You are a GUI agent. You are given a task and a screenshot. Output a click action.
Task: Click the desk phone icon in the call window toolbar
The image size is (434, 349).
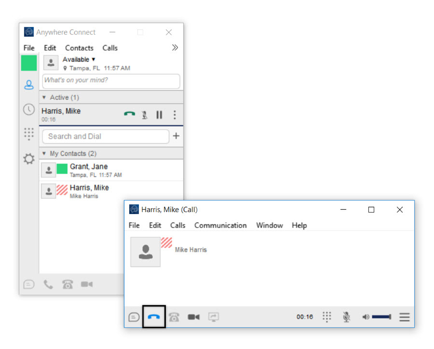click(174, 317)
